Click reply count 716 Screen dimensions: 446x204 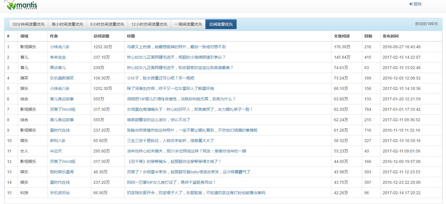coord(368,130)
